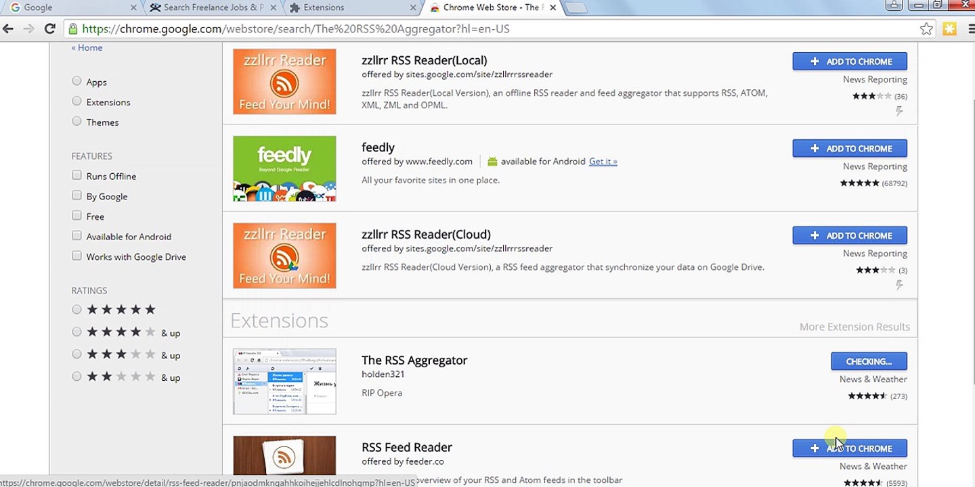Click the star rating of zzllrr RSS Reader(Cloud)

(x=875, y=271)
